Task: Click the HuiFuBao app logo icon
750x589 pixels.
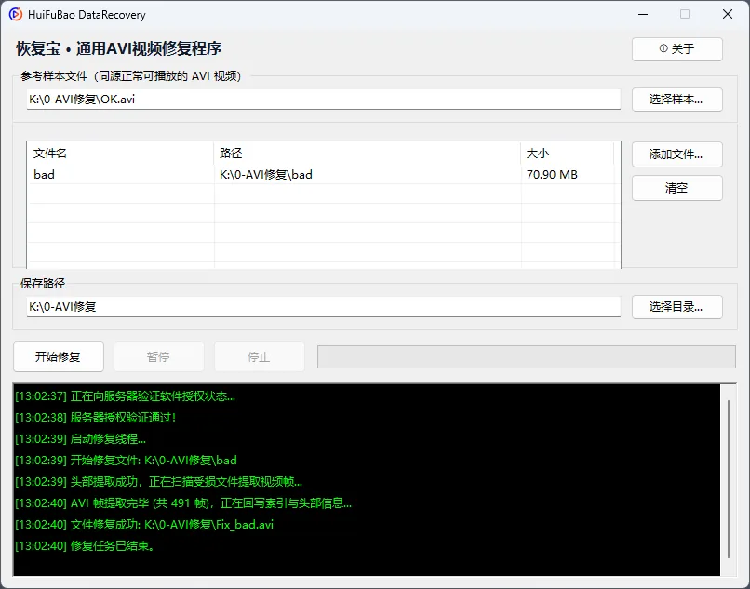Action: [15, 14]
